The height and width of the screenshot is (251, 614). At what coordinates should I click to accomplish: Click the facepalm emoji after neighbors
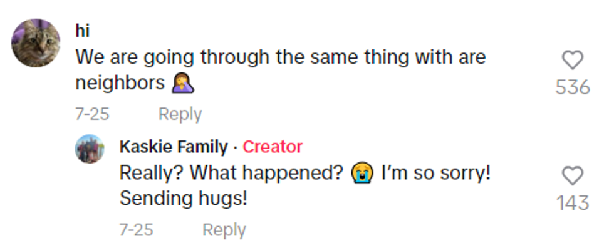pyautogui.click(x=182, y=83)
